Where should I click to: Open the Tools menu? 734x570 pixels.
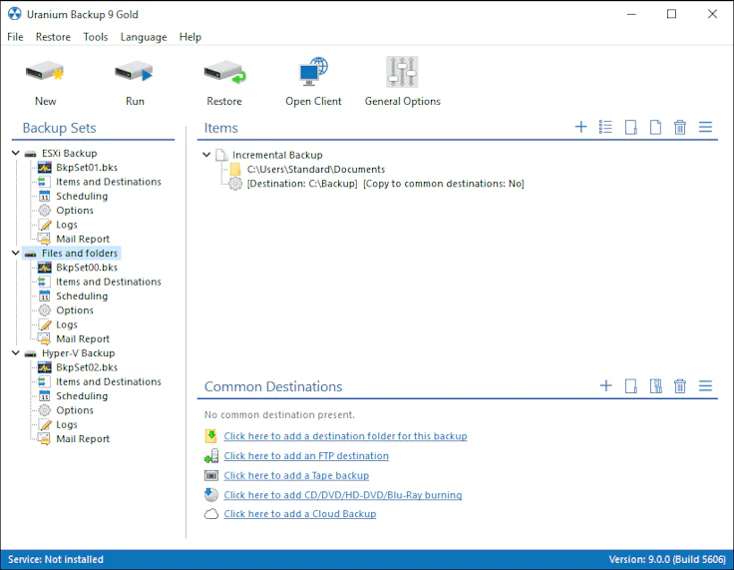tap(96, 37)
